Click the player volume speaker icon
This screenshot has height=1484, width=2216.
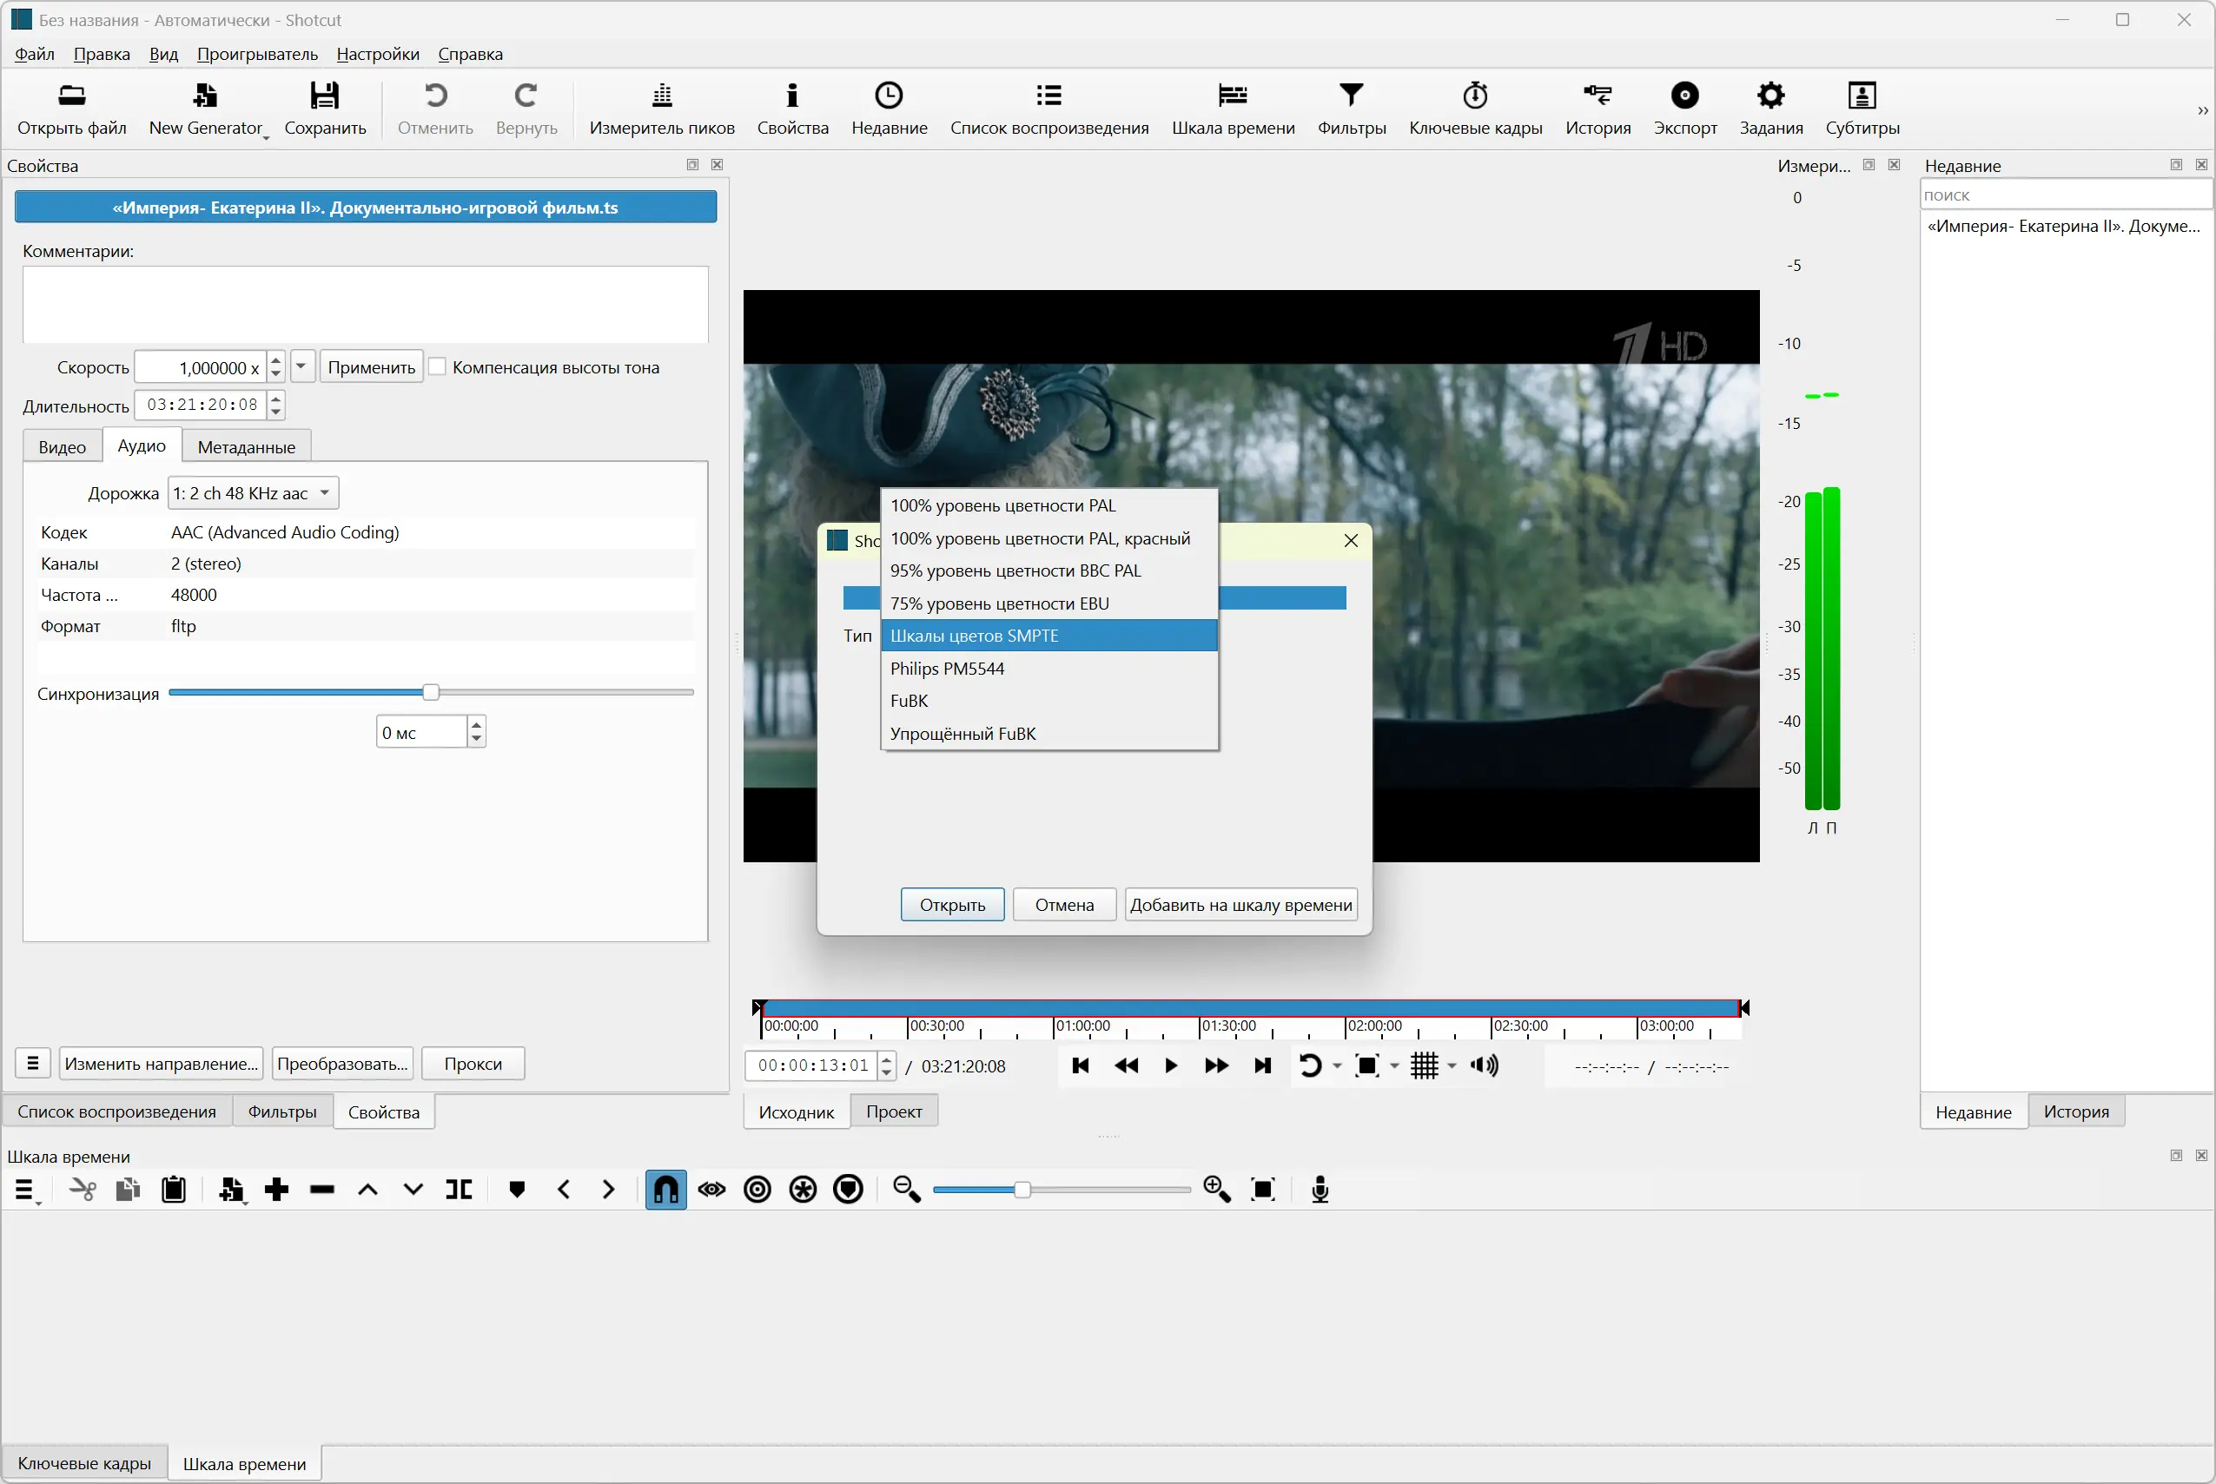click(x=1484, y=1065)
